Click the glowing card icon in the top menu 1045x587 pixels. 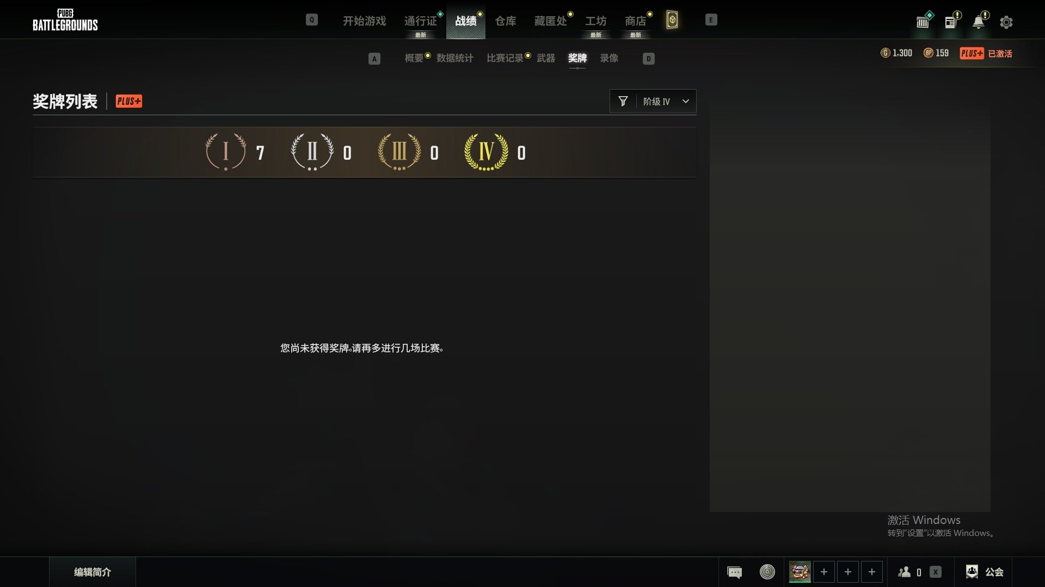tap(672, 21)
